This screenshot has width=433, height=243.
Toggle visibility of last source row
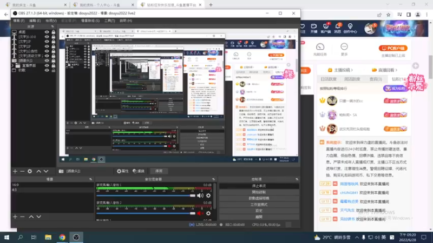[x=47, y=70]
